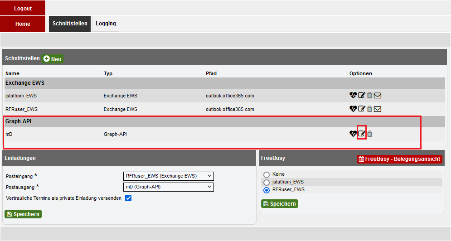This screenshot has width=451, height=241.
Task: Select RFRuser_EWS FreeBusy option
Action: click(267, 190)
